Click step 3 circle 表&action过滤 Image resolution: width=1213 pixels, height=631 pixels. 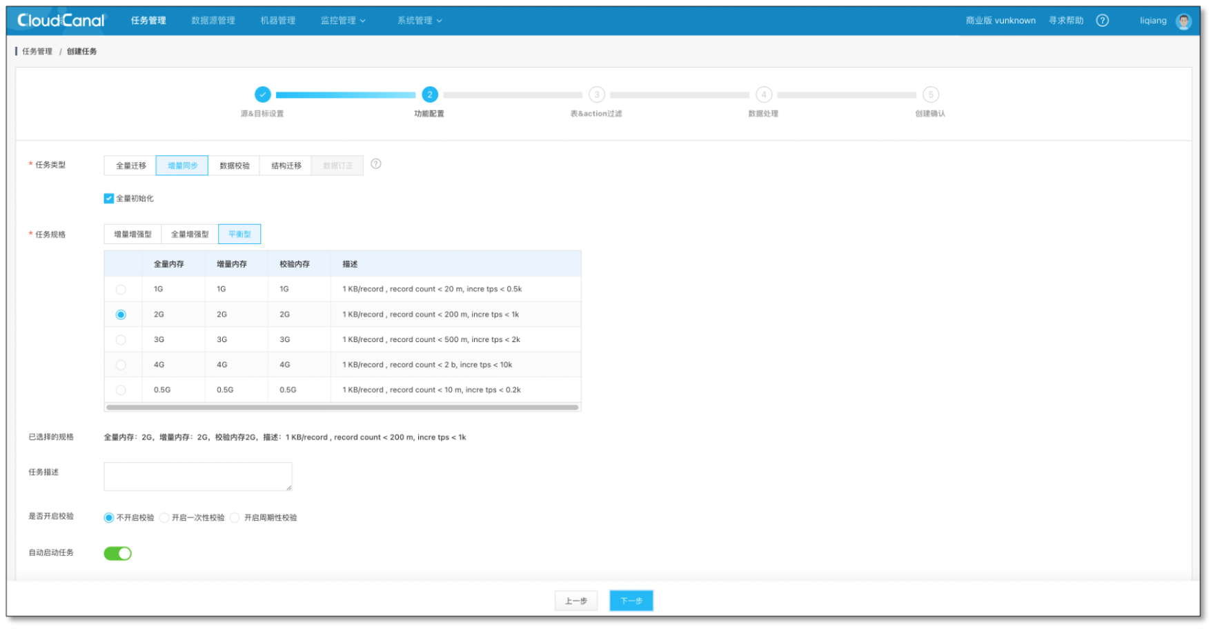tap(596, 94)
